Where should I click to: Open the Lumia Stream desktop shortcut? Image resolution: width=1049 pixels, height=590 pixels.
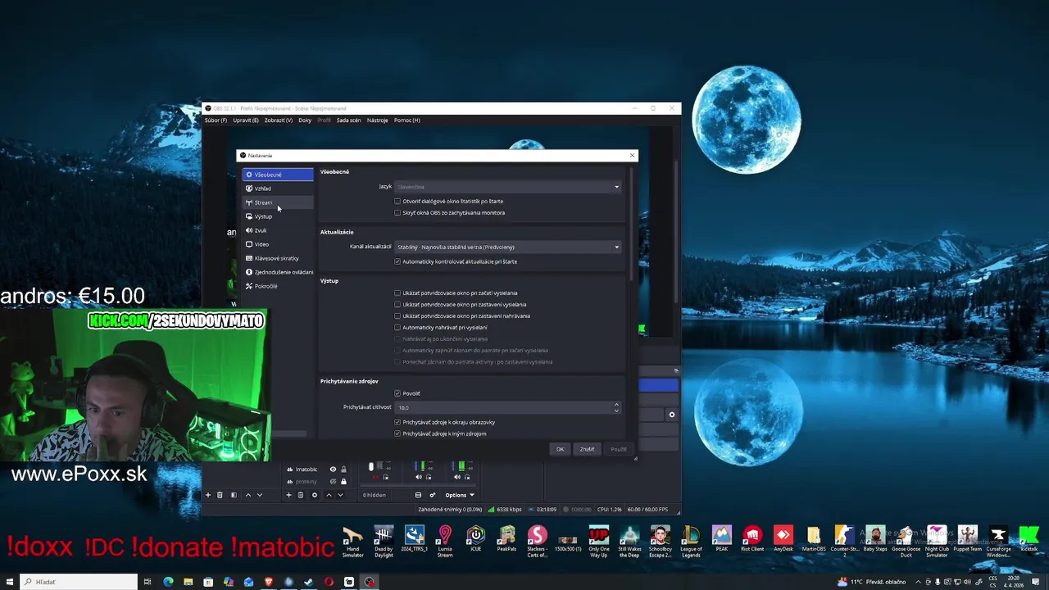tap(445, 542)
